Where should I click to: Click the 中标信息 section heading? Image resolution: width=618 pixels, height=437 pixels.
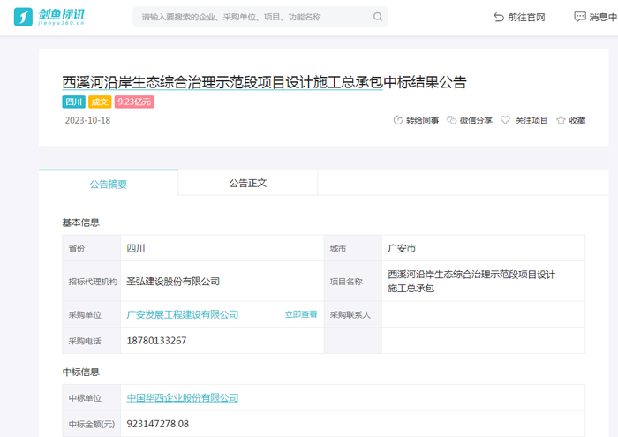click(x=81, y=372)
